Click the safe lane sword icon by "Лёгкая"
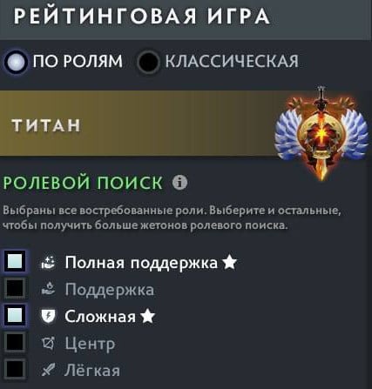Screen dimensions: 372x389 (48, 370)
